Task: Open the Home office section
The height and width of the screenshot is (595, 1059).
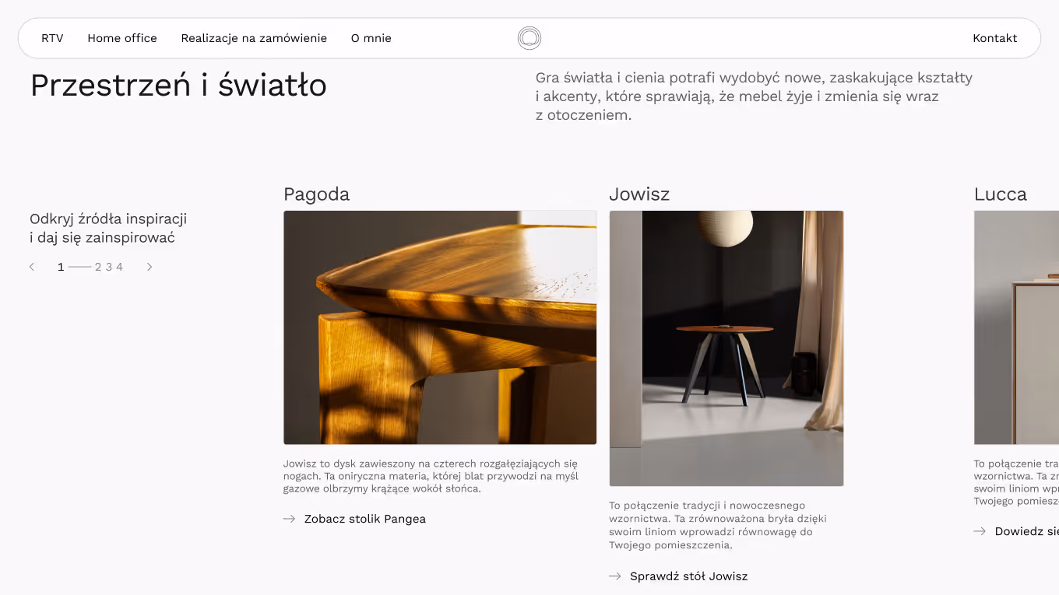Action: (x=122, y=38)
